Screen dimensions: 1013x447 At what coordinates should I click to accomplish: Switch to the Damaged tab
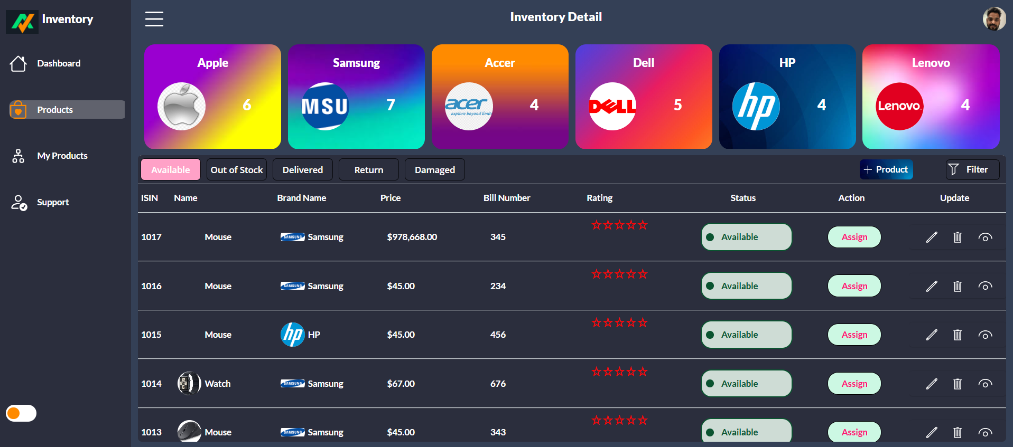point(434,170)
